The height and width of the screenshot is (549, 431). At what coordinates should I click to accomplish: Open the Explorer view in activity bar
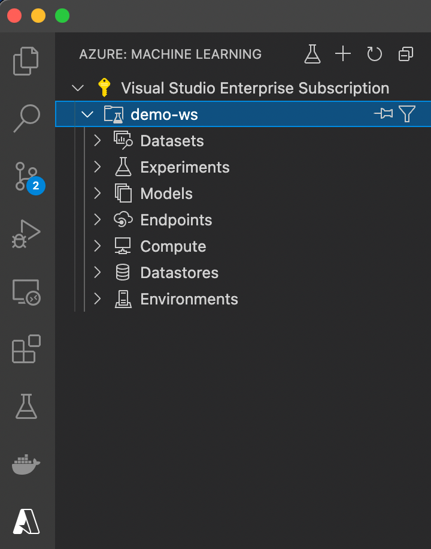click(x=26, y=61)
